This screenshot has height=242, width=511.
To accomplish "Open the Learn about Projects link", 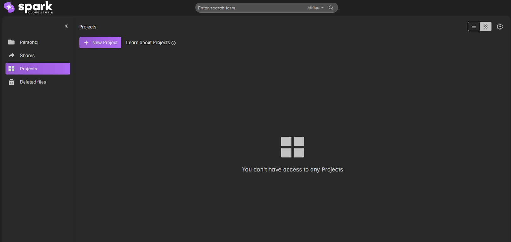I will pos(148,43).
